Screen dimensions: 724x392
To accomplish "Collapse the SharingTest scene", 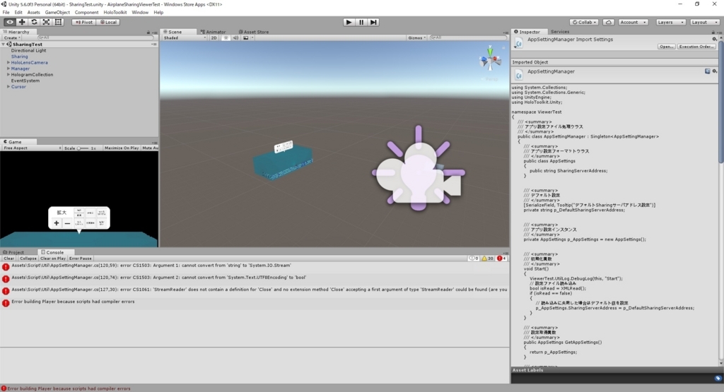I will point(4,44).
